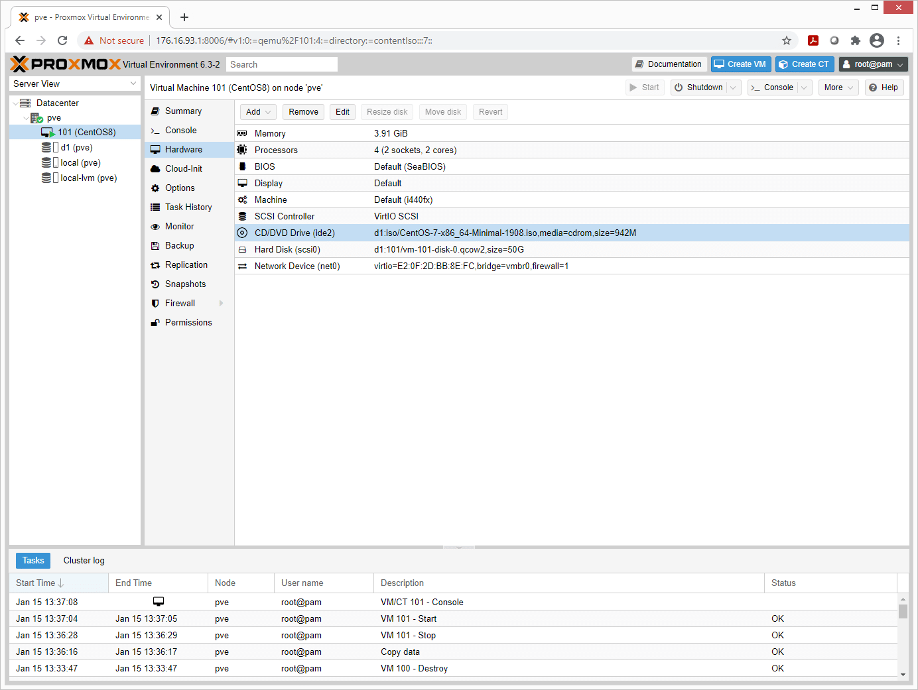Click the Snapshots history icon
Viewport: 918px width, 690px height.
click(155, 284)
